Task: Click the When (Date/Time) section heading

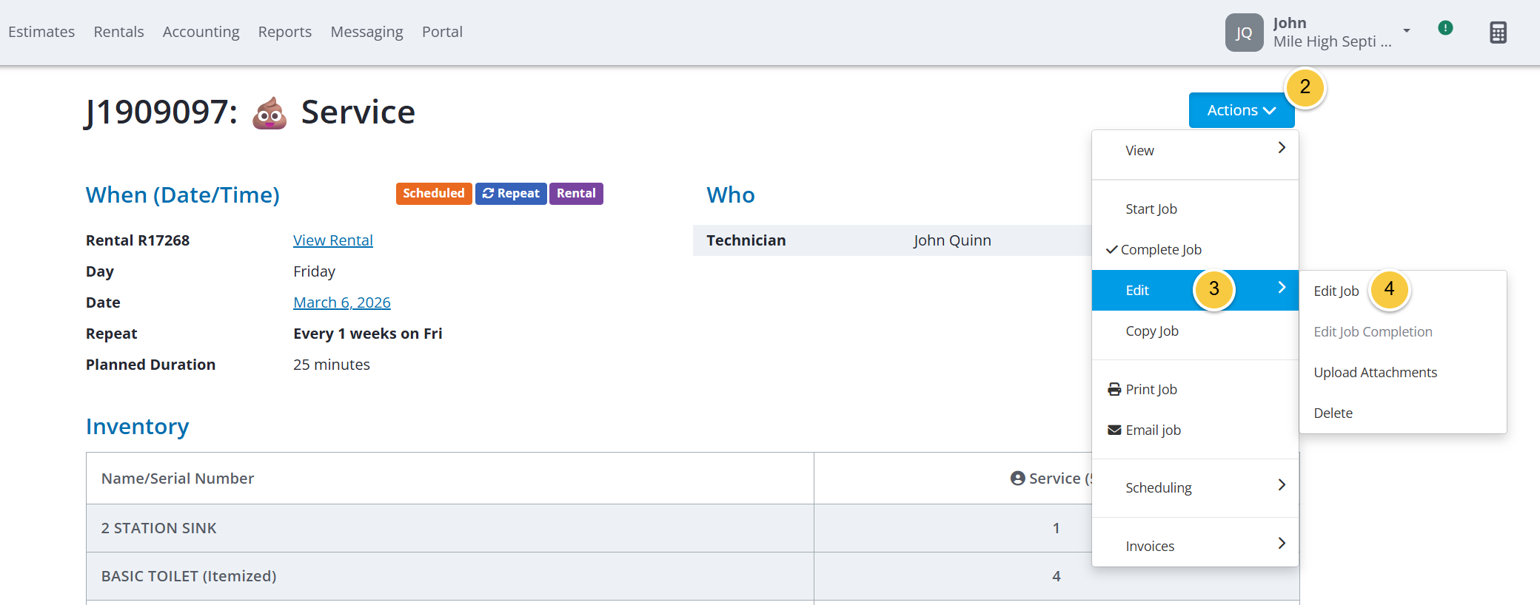Action: click(183, 195)
